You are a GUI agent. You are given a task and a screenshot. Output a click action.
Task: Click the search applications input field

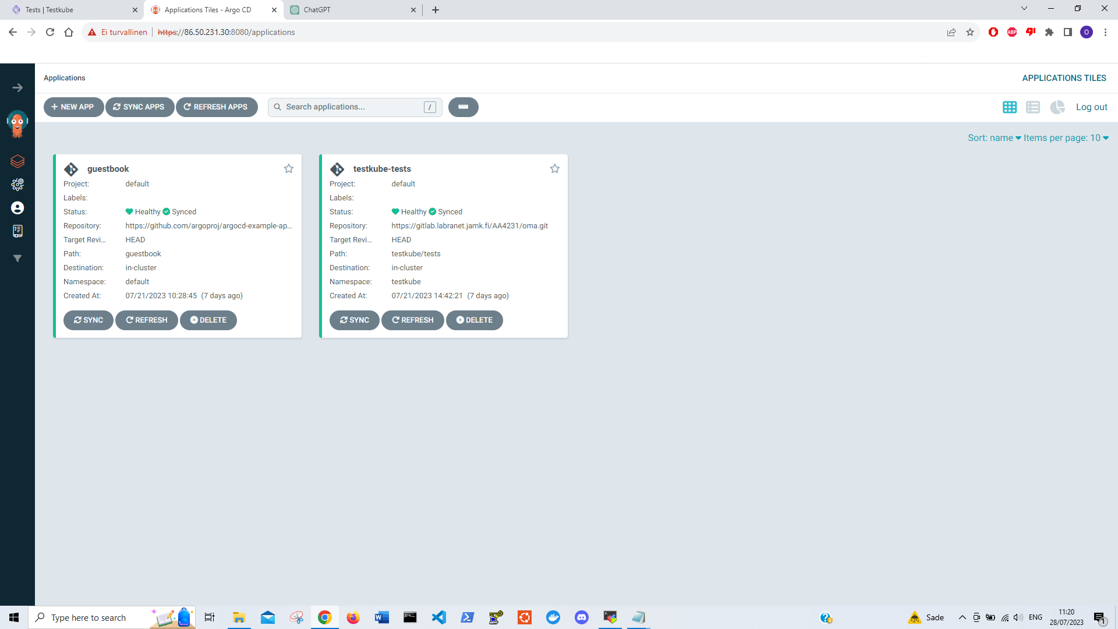355,107
